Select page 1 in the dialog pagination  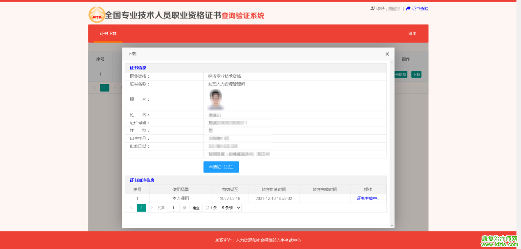[x=142, y=208]
